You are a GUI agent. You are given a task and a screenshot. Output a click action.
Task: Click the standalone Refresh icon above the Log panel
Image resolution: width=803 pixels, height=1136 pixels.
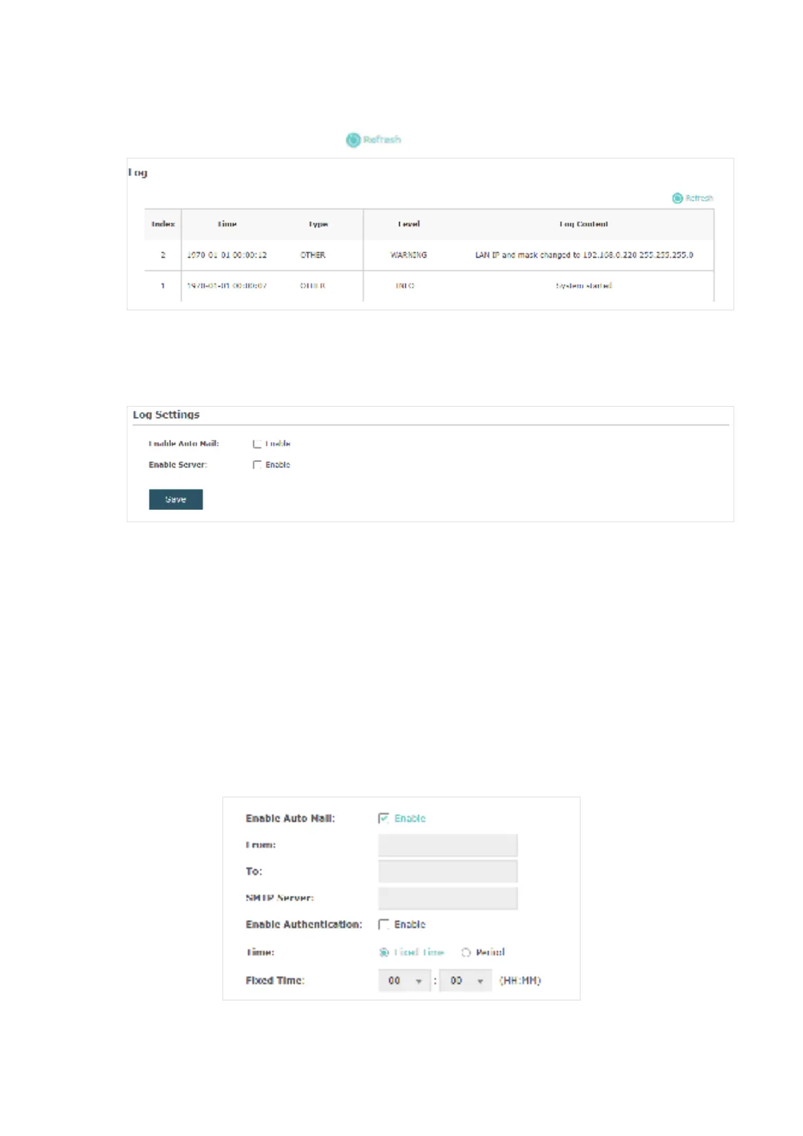[x=353, y=140]
